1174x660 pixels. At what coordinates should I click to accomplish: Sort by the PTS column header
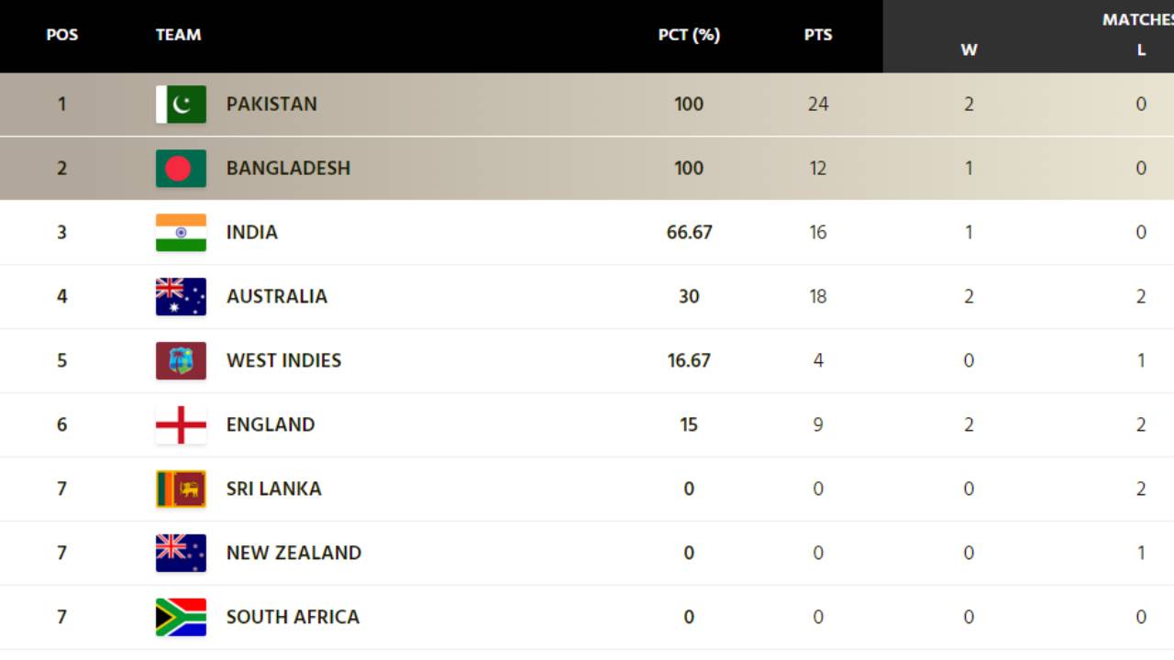coord(818,35)
